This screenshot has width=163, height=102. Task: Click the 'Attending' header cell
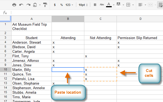click(x=68, y=38)
